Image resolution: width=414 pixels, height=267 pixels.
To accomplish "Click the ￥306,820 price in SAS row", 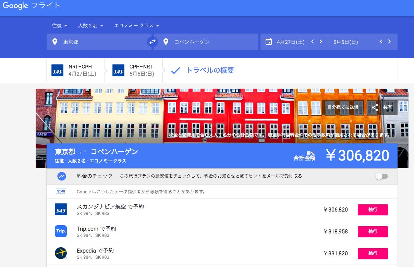I will tap(336, 210).
